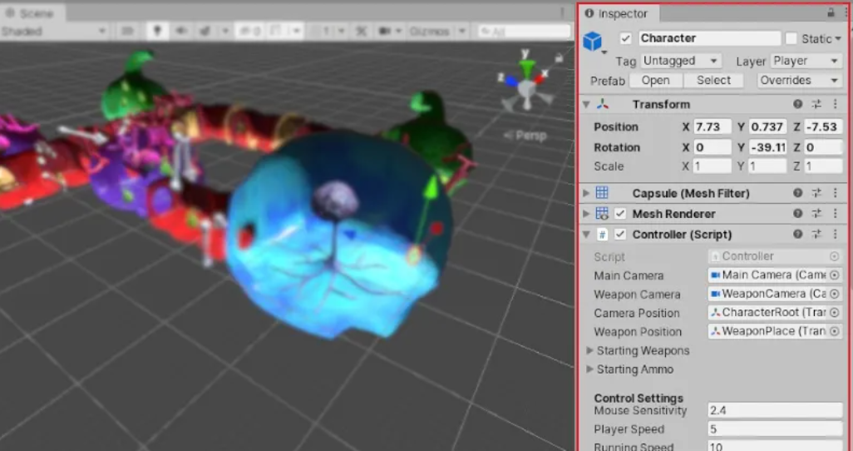853x451 pixels.
Task: Click the Prefab Open button
Action: coord(655,81)
